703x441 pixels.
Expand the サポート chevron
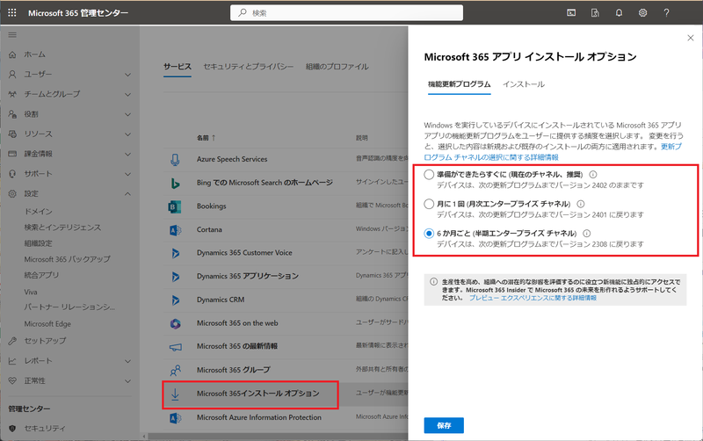127,174
